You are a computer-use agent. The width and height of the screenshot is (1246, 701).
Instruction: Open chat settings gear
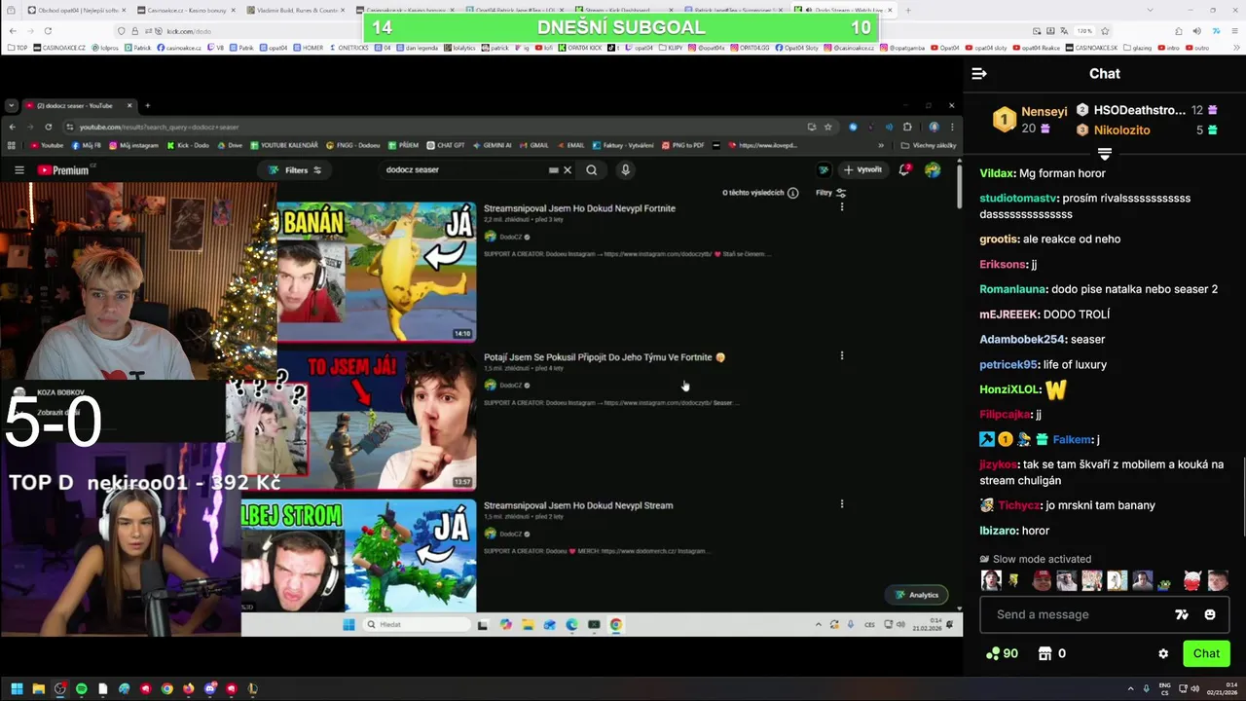(x=1163, y=653)
